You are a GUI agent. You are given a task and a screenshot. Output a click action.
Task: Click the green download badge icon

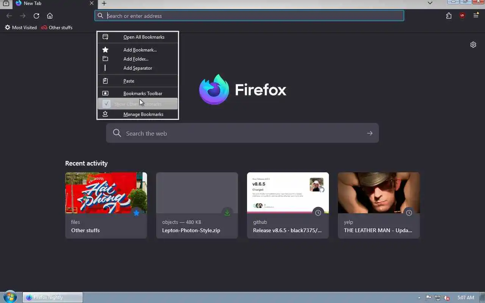click(x=227, y=213)
